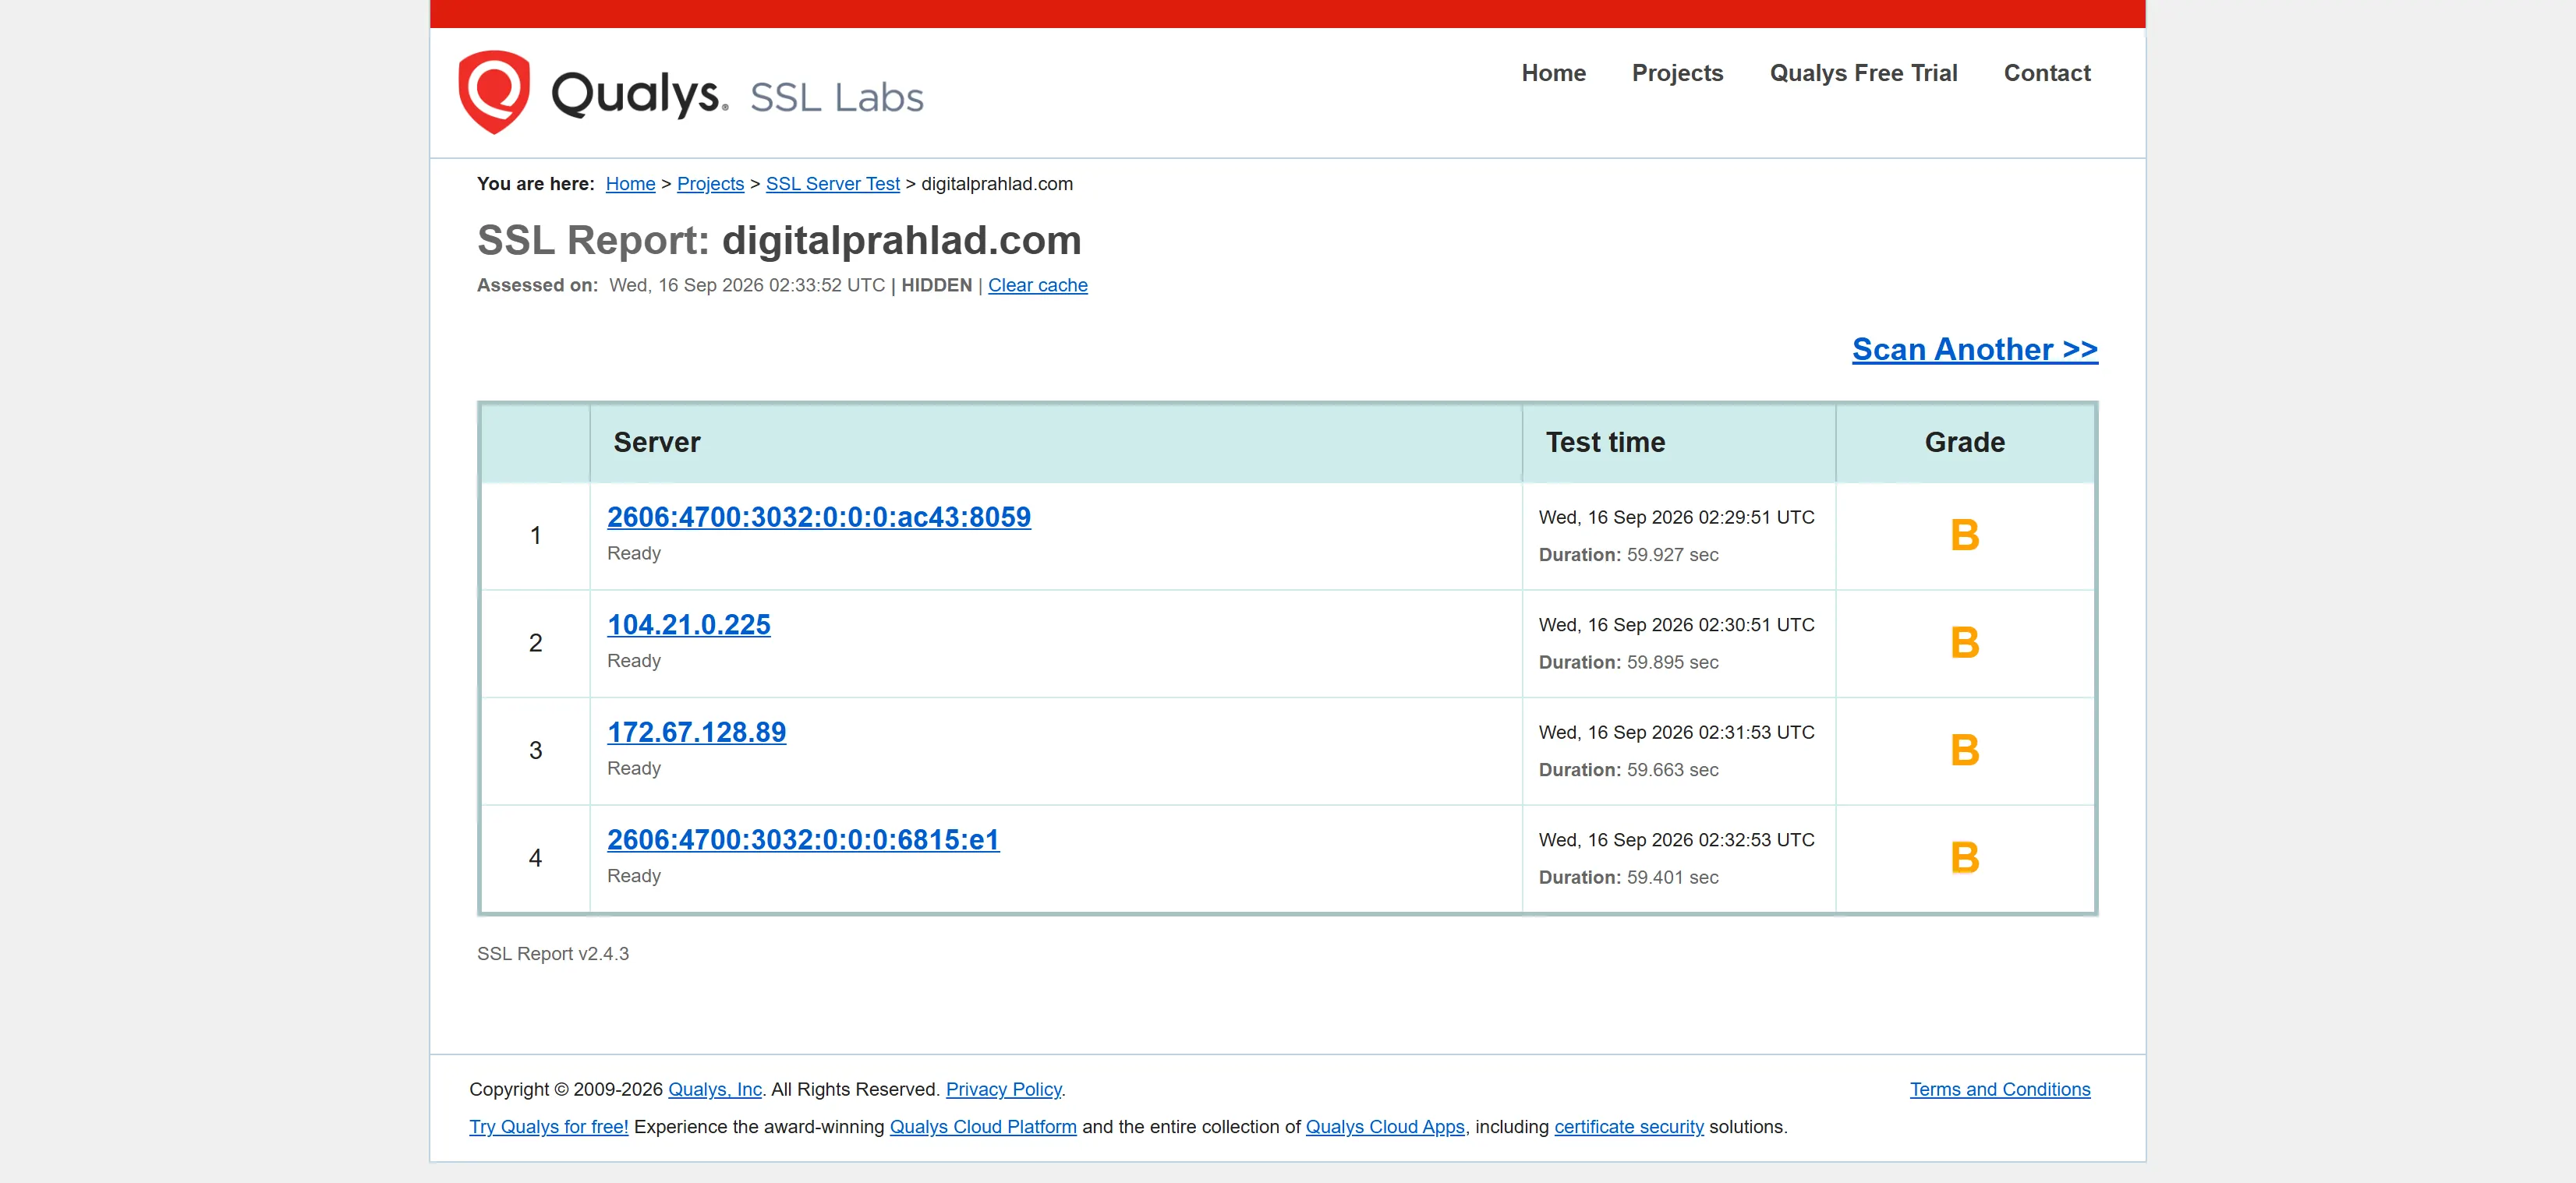The width and height of the screenshot is (2576, 1183).
Task: Click the Qualys shield logo icon
Action: (494, 92)
